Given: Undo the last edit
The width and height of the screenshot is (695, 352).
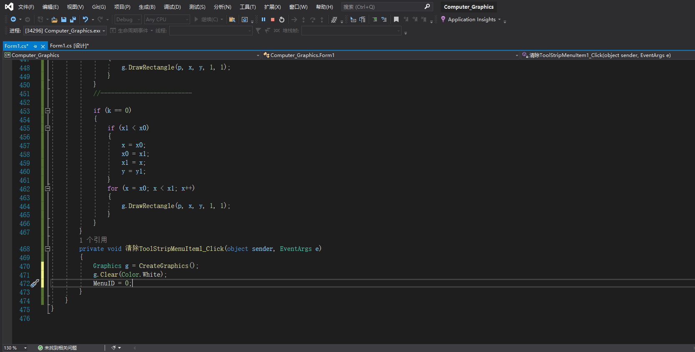Looking at the screenshot, I should (x=85, y=20).
